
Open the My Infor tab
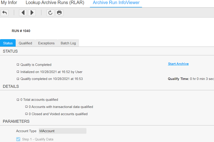(9, 3)
